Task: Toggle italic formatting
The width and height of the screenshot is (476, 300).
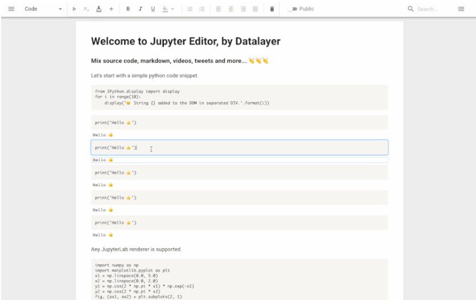Action: pos(140,9)
